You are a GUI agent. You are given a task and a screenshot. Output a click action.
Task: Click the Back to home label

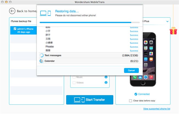coord(27,11)
